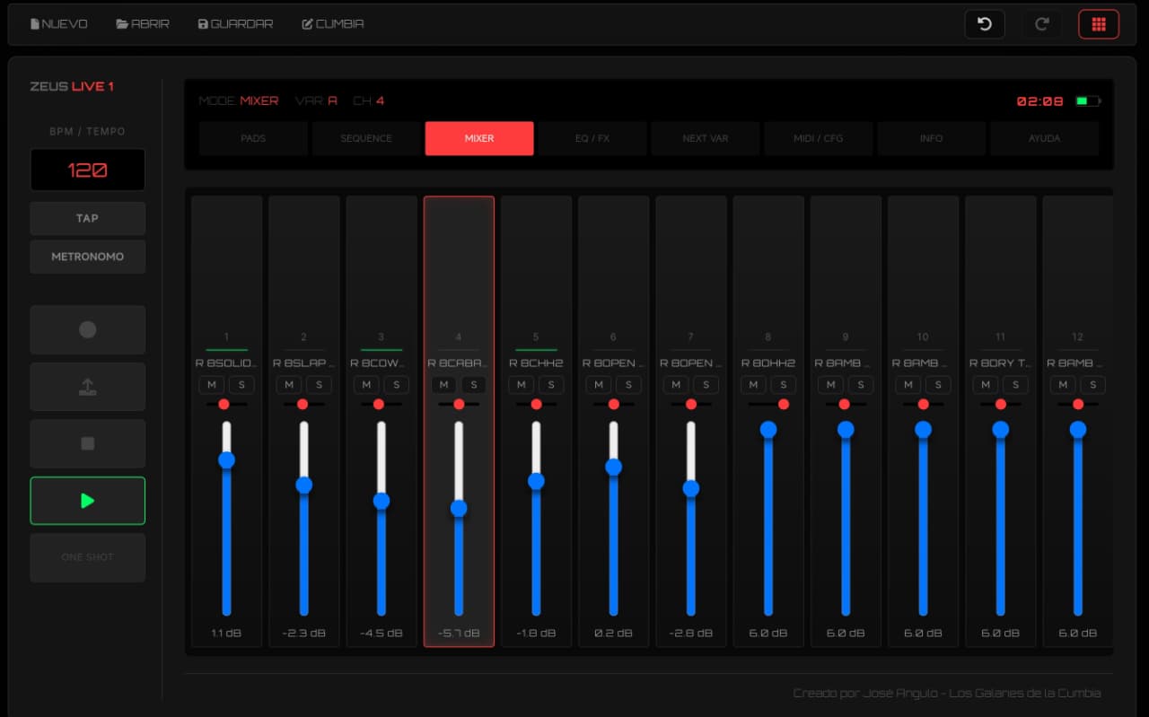The width and height of the screenshot is (1149, 717).
Task: Click the CH 4 indicator
Action: click(x=368, y=101)
